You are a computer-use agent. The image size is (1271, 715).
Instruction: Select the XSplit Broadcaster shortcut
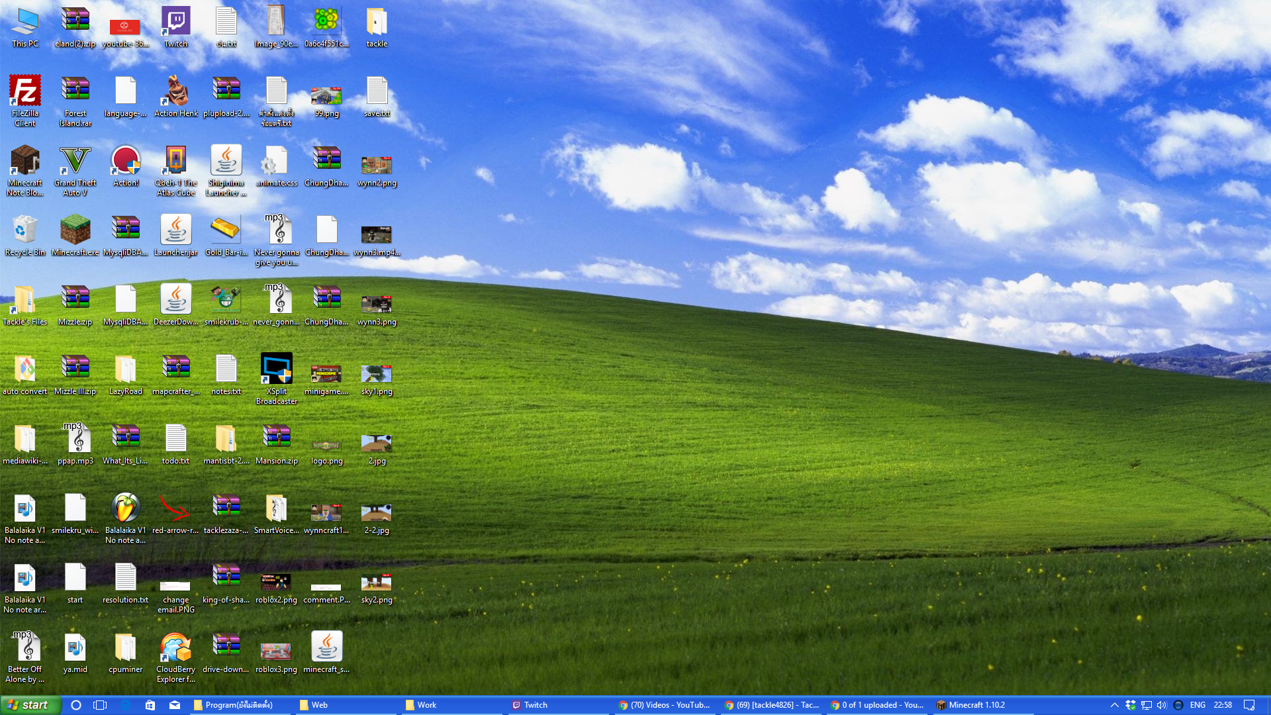[x=277, y=379]
